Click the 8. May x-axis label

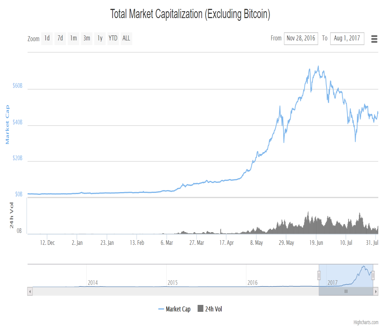256,243
